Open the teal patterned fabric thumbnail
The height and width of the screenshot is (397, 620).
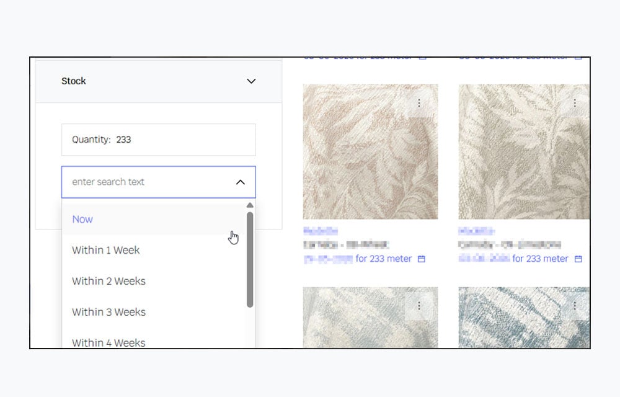tap(524, 318)
